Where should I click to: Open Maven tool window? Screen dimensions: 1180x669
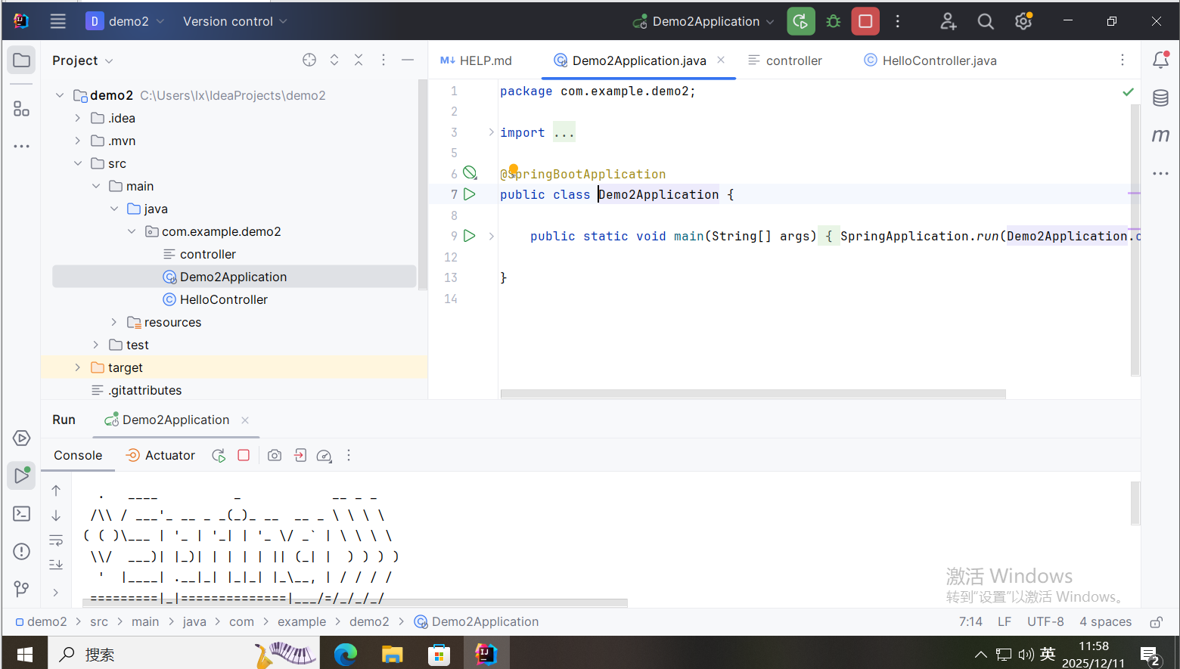click(1160, 135)
